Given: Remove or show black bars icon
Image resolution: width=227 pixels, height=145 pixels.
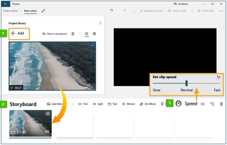Looking at the screenshot, I should [203, 104].
